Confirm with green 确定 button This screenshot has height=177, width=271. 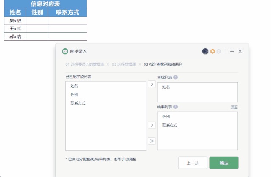tap(224, 163)
